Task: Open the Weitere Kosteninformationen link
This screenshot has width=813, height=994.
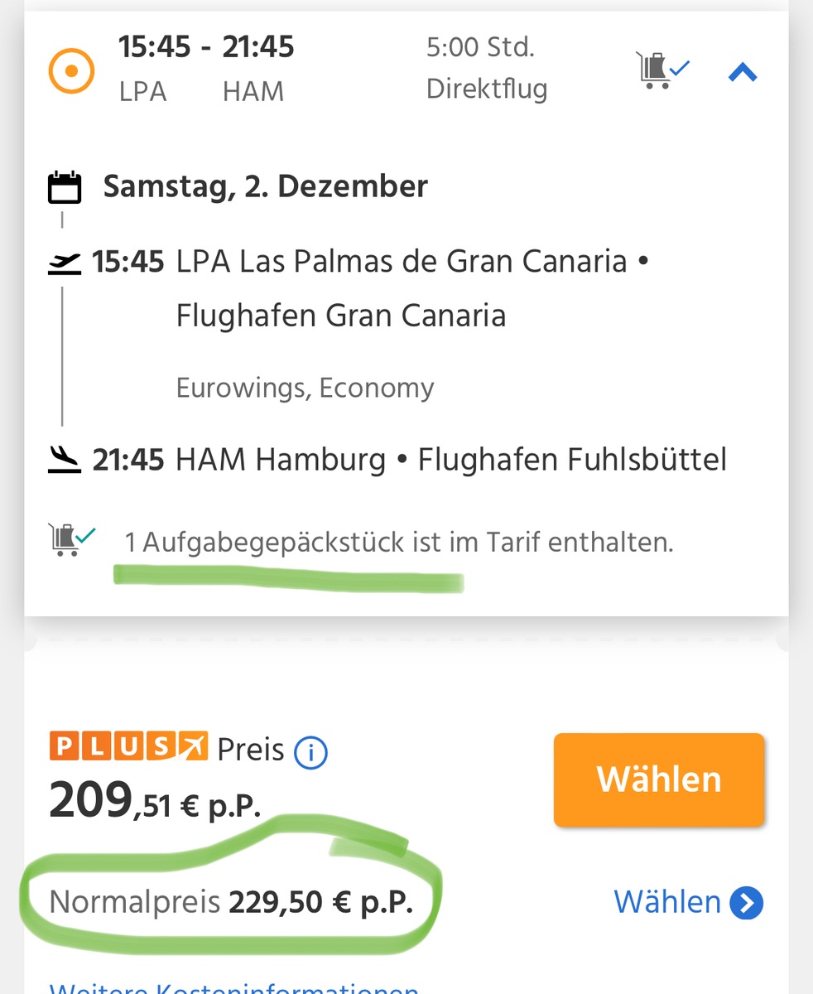Action: point(233,987)
